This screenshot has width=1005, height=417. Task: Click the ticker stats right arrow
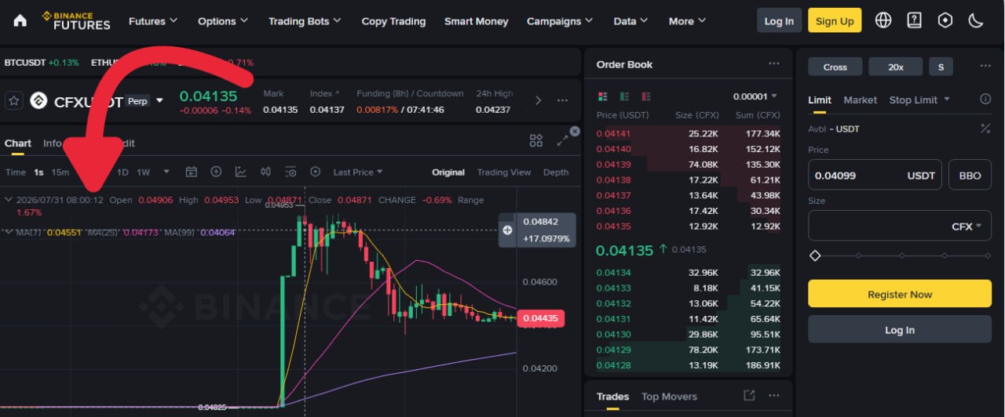point(538,100)
